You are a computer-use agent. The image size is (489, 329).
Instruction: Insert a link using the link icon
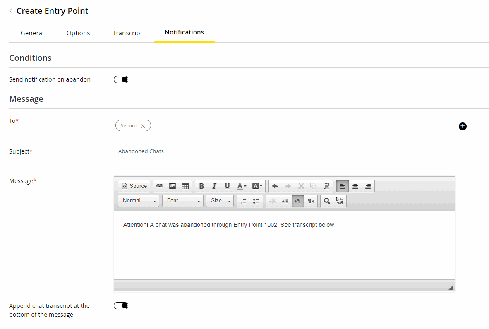pyautogui.click(x=160, y=186)
